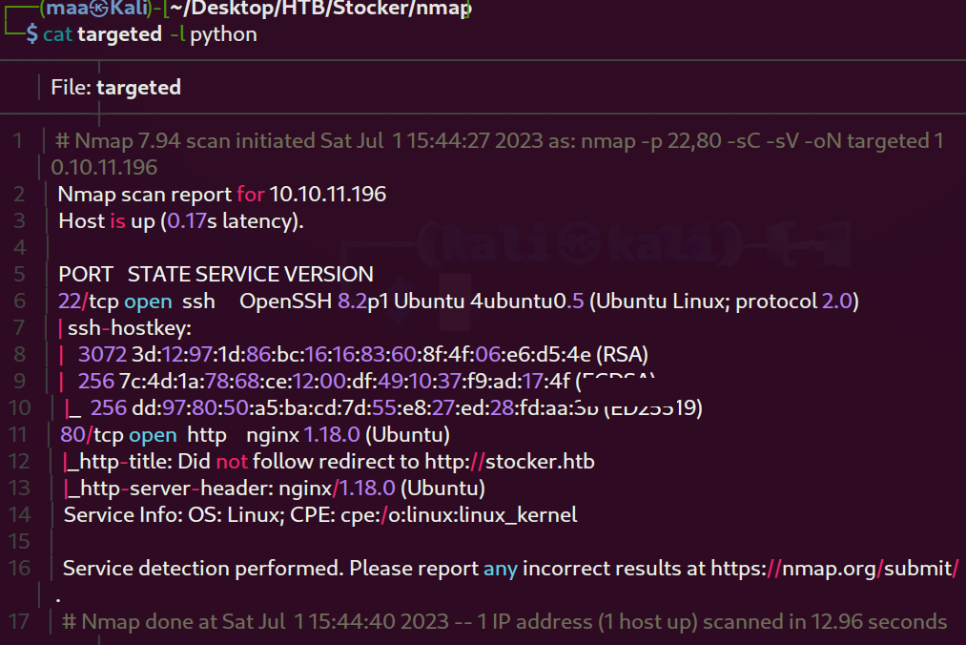This screenshot has height=645, width=966.
Task: Click line number 17 in the gutter
Action: (19, 621)
